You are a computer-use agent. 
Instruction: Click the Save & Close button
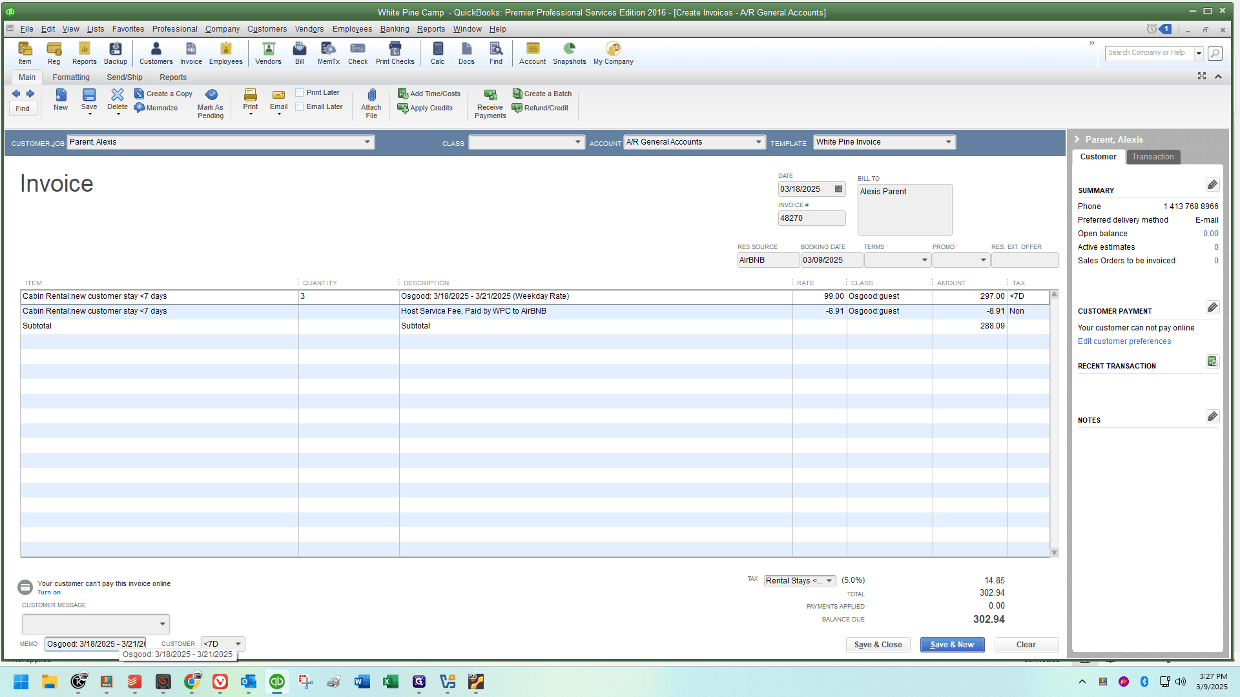tap(878, 645)
